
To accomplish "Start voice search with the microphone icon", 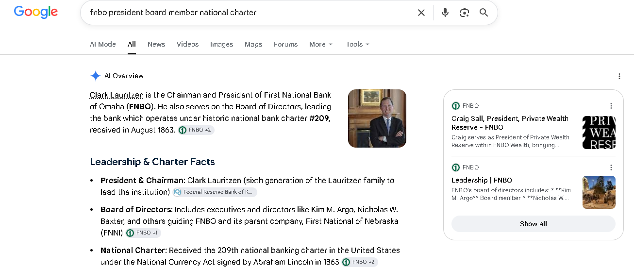I will 445,13.
